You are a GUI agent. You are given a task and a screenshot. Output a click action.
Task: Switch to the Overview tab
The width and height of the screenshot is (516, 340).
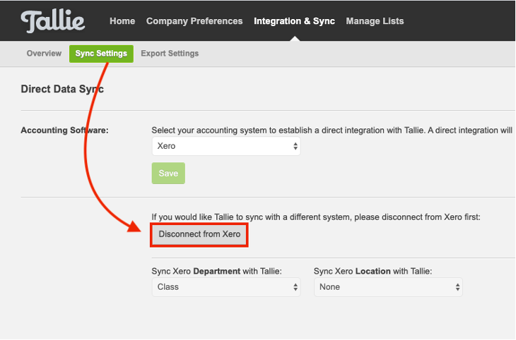pyautogui.click(x=44, y=54)
